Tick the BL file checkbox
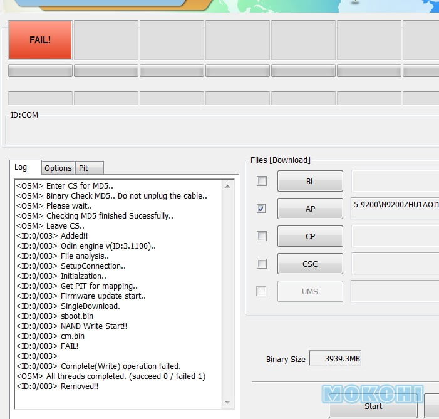The image size is (439, 419). click(262, 181)
